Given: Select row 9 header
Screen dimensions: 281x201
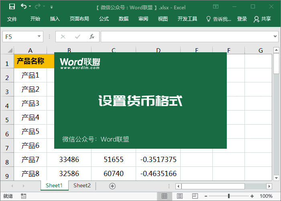Looking at the screenshot, I should coord(7,174).
